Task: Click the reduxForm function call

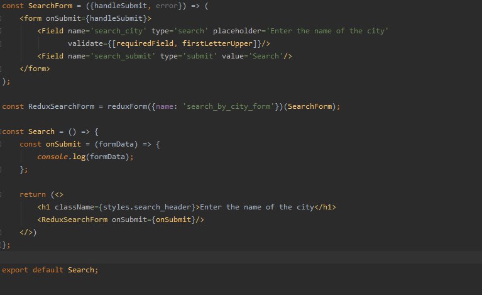Action: (128, 106)
